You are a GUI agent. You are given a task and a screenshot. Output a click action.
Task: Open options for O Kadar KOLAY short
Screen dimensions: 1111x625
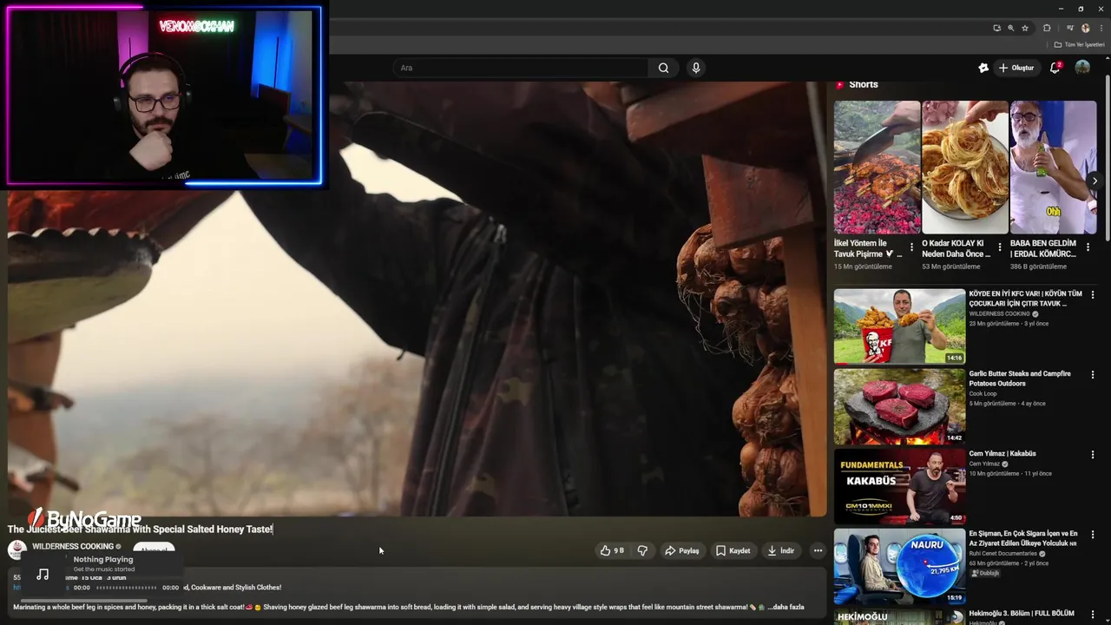(999, 247)
